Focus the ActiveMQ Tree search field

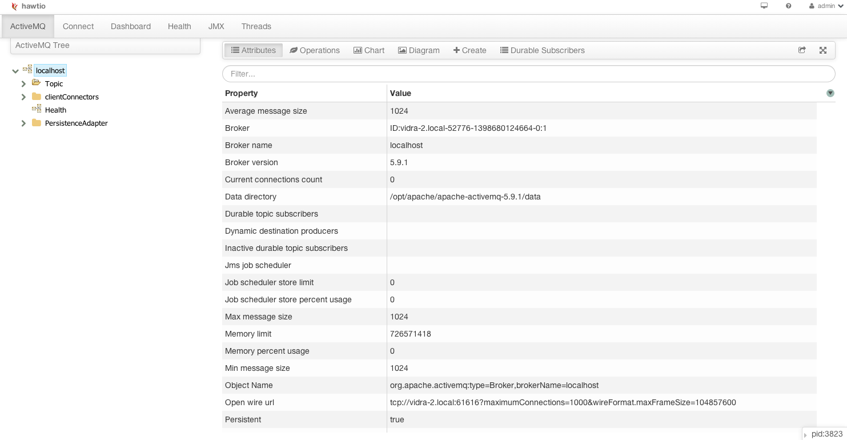pos(105,45)
